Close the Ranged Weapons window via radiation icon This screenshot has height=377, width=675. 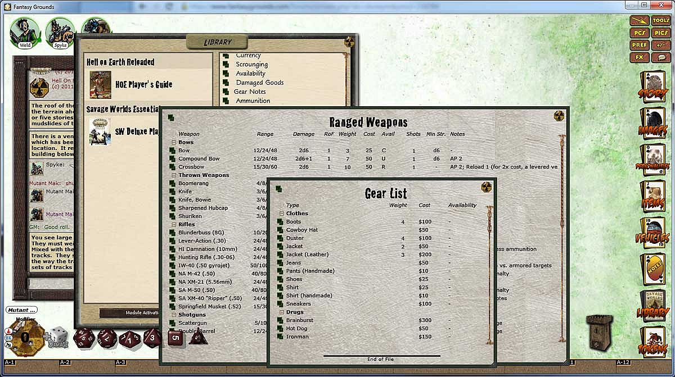click(x=559, y=115)
